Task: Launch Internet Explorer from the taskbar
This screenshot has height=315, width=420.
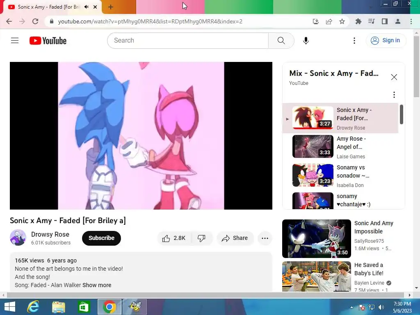Action: 33,307
